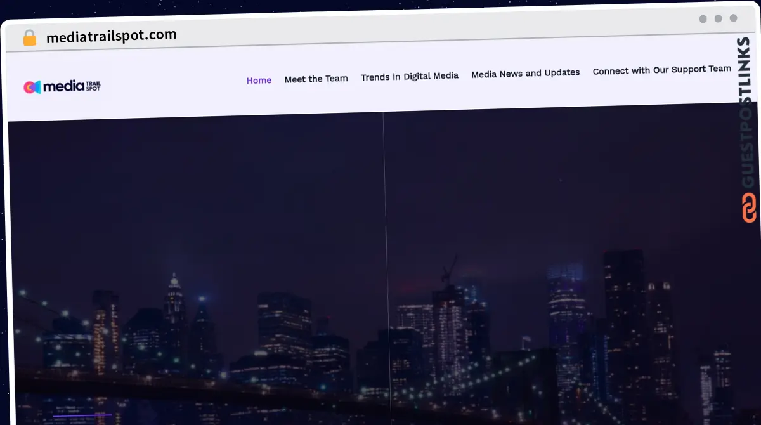This screenshot has width=761, height=425.
Task: Click the "media" logo wordmark
Action: coord(63,86)
